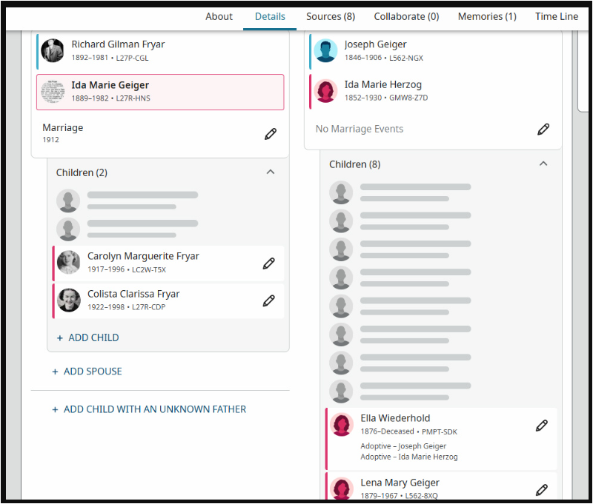Open Colista Clarissa Fryar's name link
593x504 pixels.
(133, 294)
